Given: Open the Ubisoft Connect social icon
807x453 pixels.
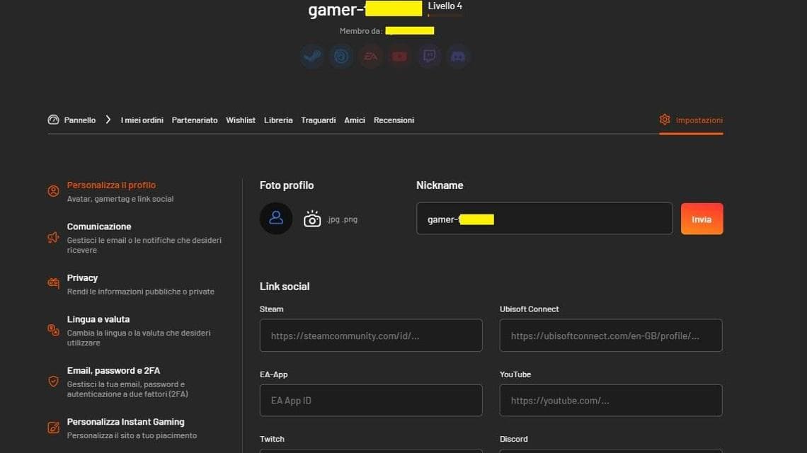Looking at the screenshot, I should click(340, 56).
